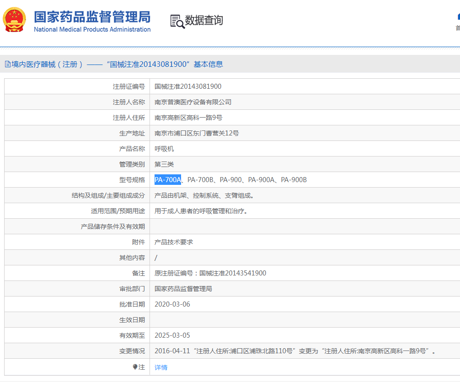Viewport: 460px width, 383px height.
Task: Click attachment 产品技术要求
Action: coord(174,242)
